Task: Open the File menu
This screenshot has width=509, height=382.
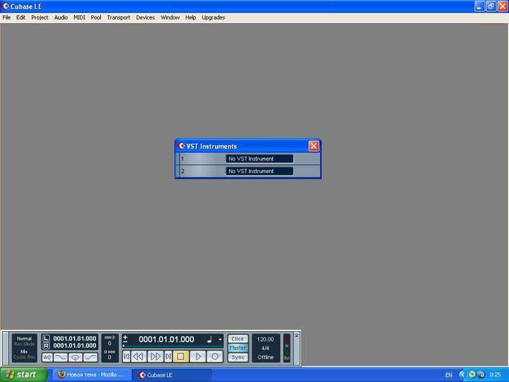Action: 6,18
